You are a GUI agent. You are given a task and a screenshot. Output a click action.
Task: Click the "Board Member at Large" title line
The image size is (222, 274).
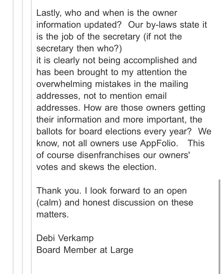tap(85, 250)
